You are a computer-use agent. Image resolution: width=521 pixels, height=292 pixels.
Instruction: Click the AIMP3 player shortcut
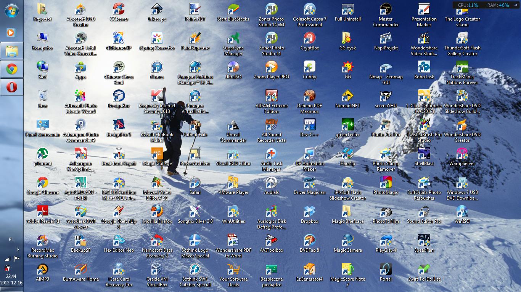(42, 270)
